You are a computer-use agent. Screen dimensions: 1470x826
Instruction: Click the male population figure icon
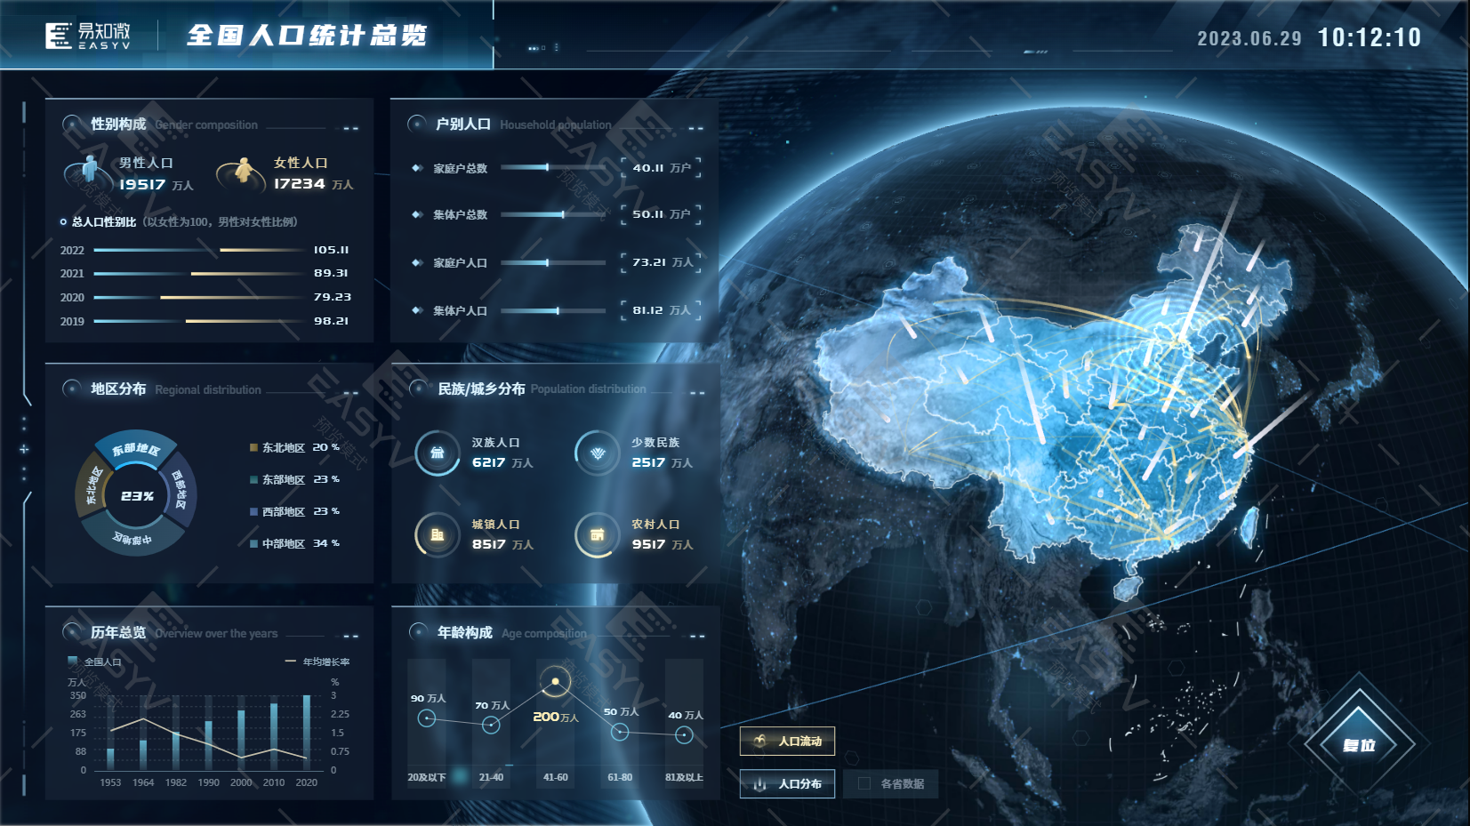click(89, 171)
